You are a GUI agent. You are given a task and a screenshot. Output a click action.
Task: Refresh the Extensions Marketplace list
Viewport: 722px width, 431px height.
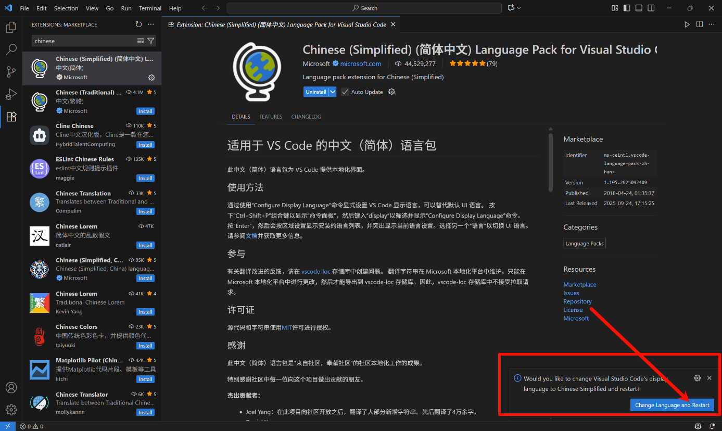(x=138, y=24)
